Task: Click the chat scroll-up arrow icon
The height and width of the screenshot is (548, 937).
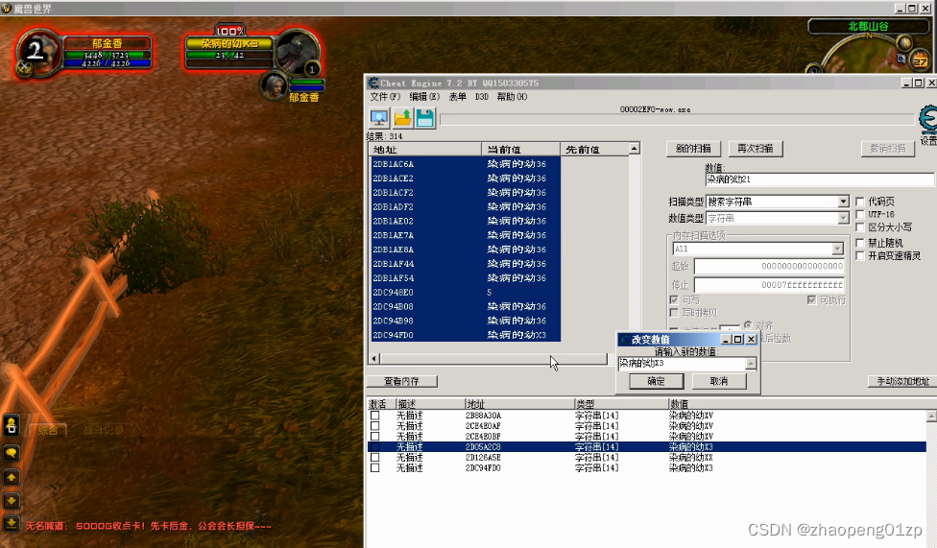Action: pos(11,477)
